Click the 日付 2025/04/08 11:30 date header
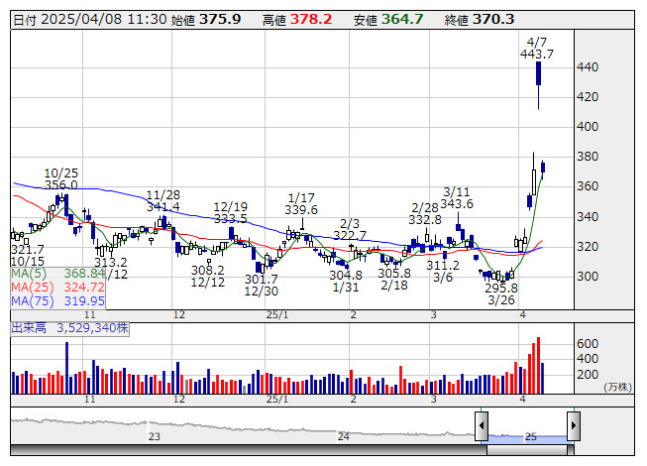Viewport: 647px width, 466px height. pos(90,20)
